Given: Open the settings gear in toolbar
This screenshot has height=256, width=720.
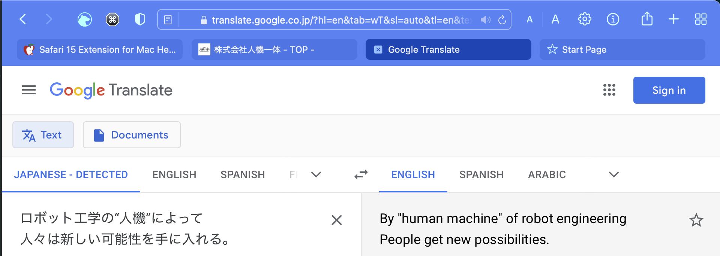Looking at the screenshot, I should coord(584,19).
